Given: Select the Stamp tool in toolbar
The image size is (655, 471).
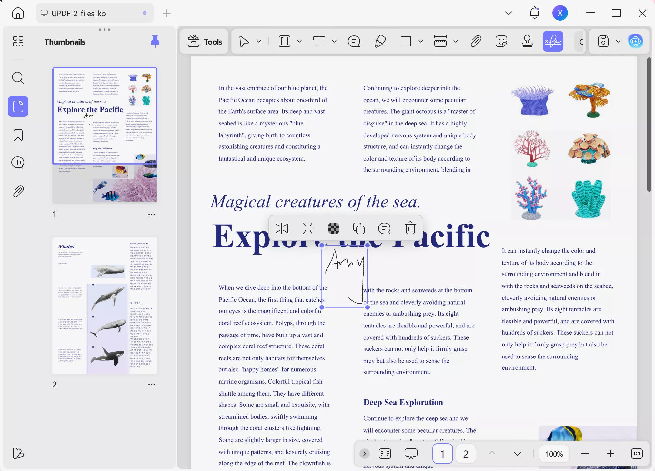Looking at the screenshot, I should (527, 41).
